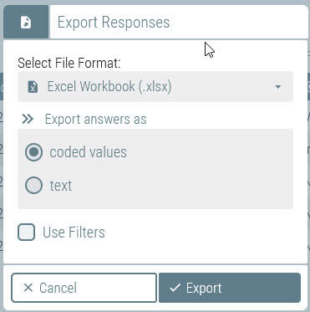Click the Export answers as label
The width and height of the screenshot is (310, 312).
click(x=95, y=120)
